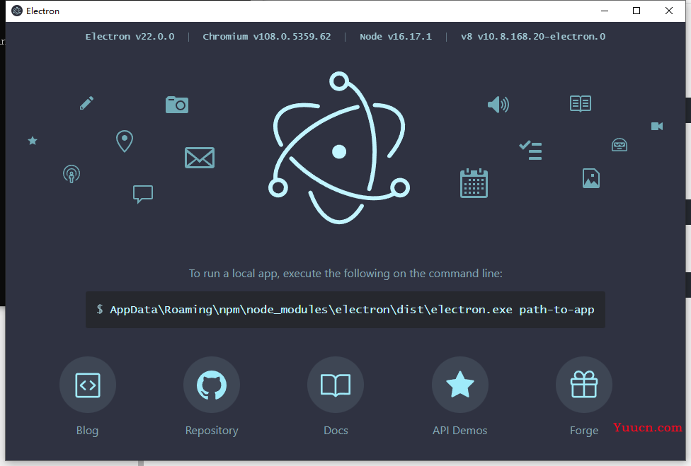Click the electron.exe path-to-app command text
Screen dimensions: 691x466
pyautogui.click(x=352, y=310)
